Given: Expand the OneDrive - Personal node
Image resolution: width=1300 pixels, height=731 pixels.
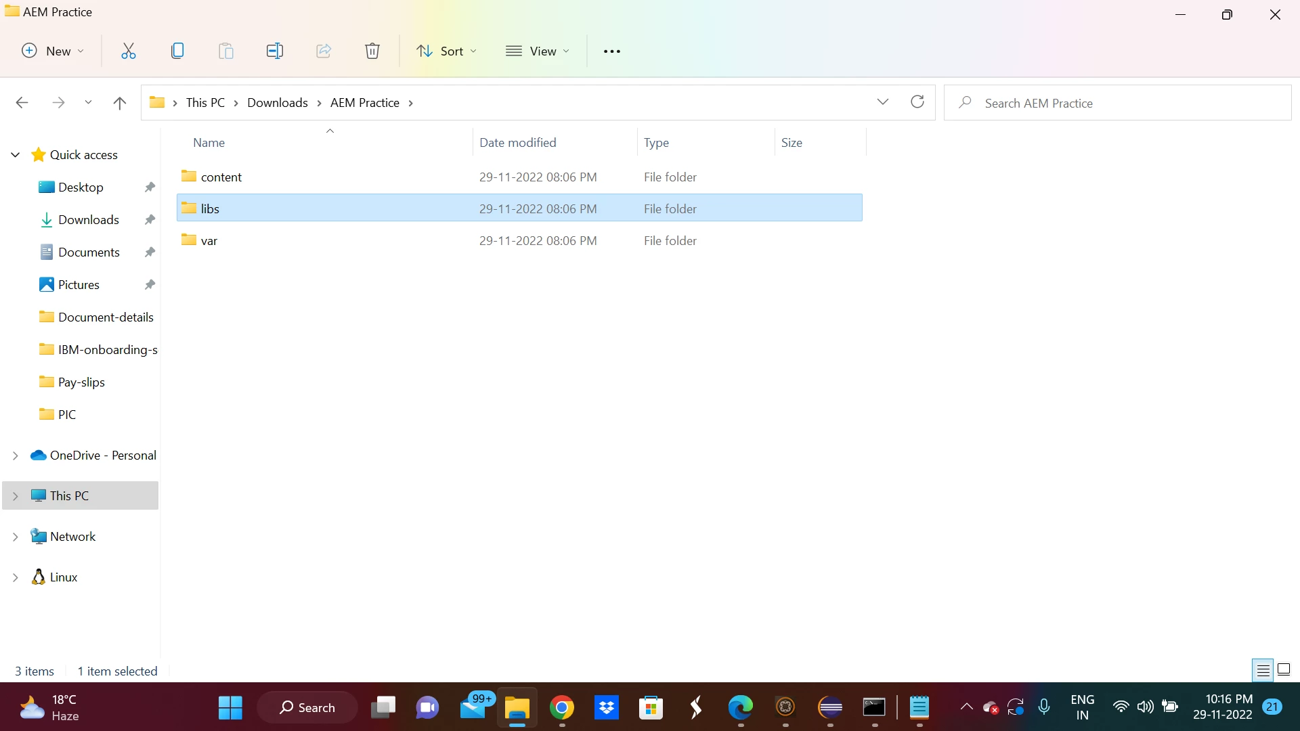Looking at the screenshot, I should pos(16,456).
